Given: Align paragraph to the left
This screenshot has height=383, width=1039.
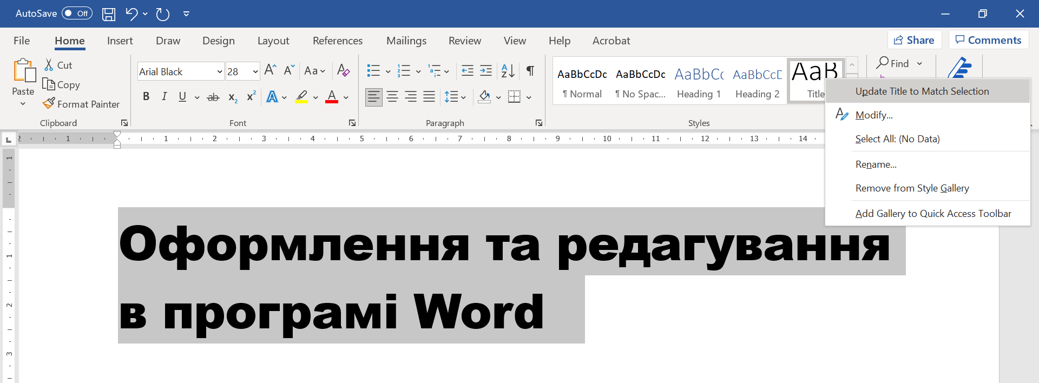Looking at the screenshot, I should tap(373, 97).
